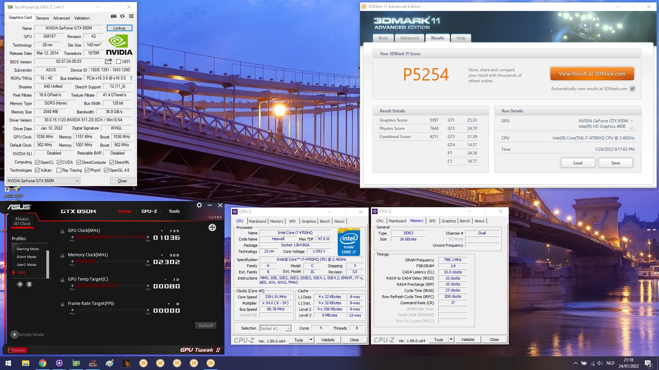Click Memory Clock increase right arrow
659x370 pixels.
point(148,261)
